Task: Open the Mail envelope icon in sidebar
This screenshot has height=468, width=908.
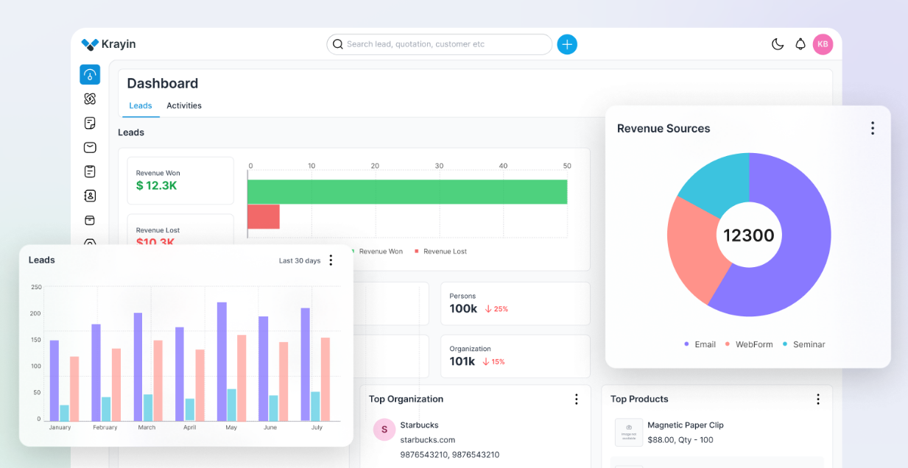Action: [90, 147]
